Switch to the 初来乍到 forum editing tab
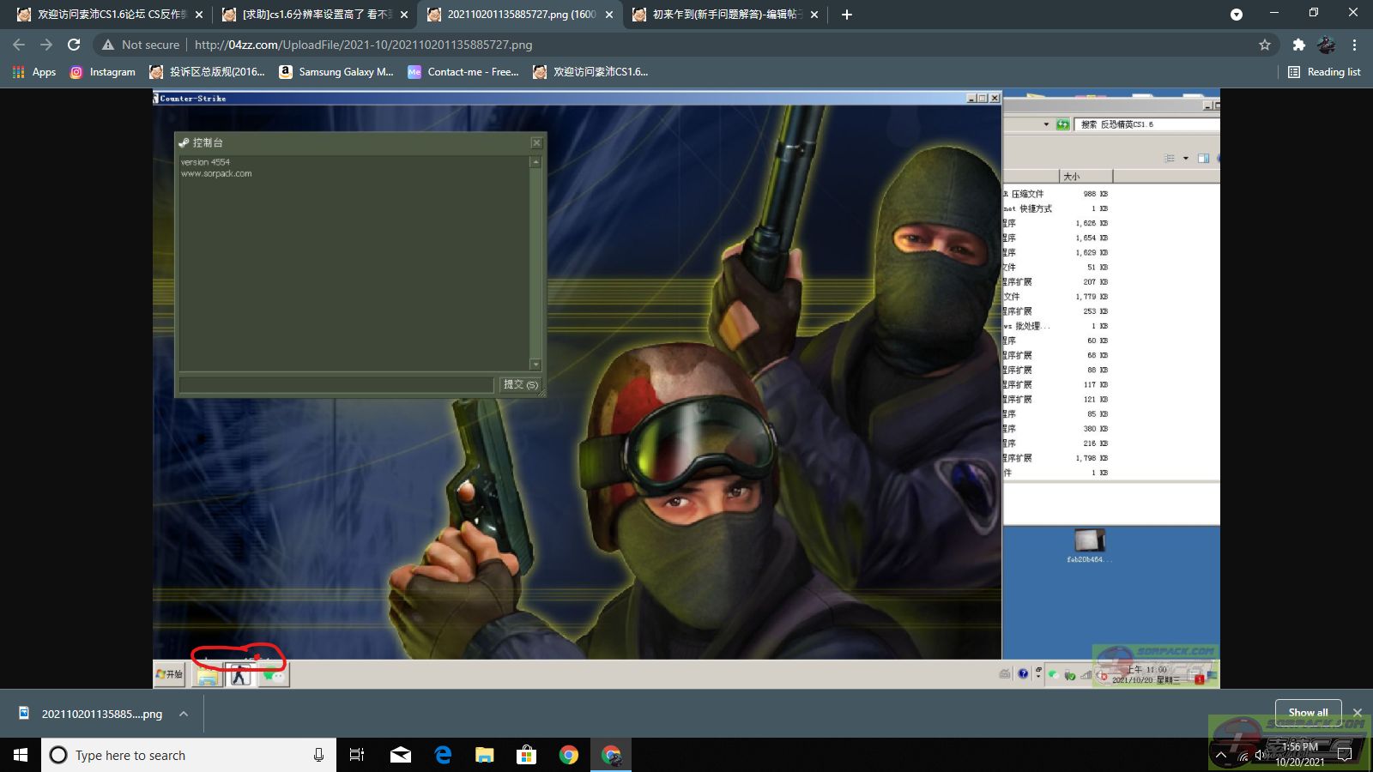Screen dimensions: 1373x772 (x=723, y=15)
